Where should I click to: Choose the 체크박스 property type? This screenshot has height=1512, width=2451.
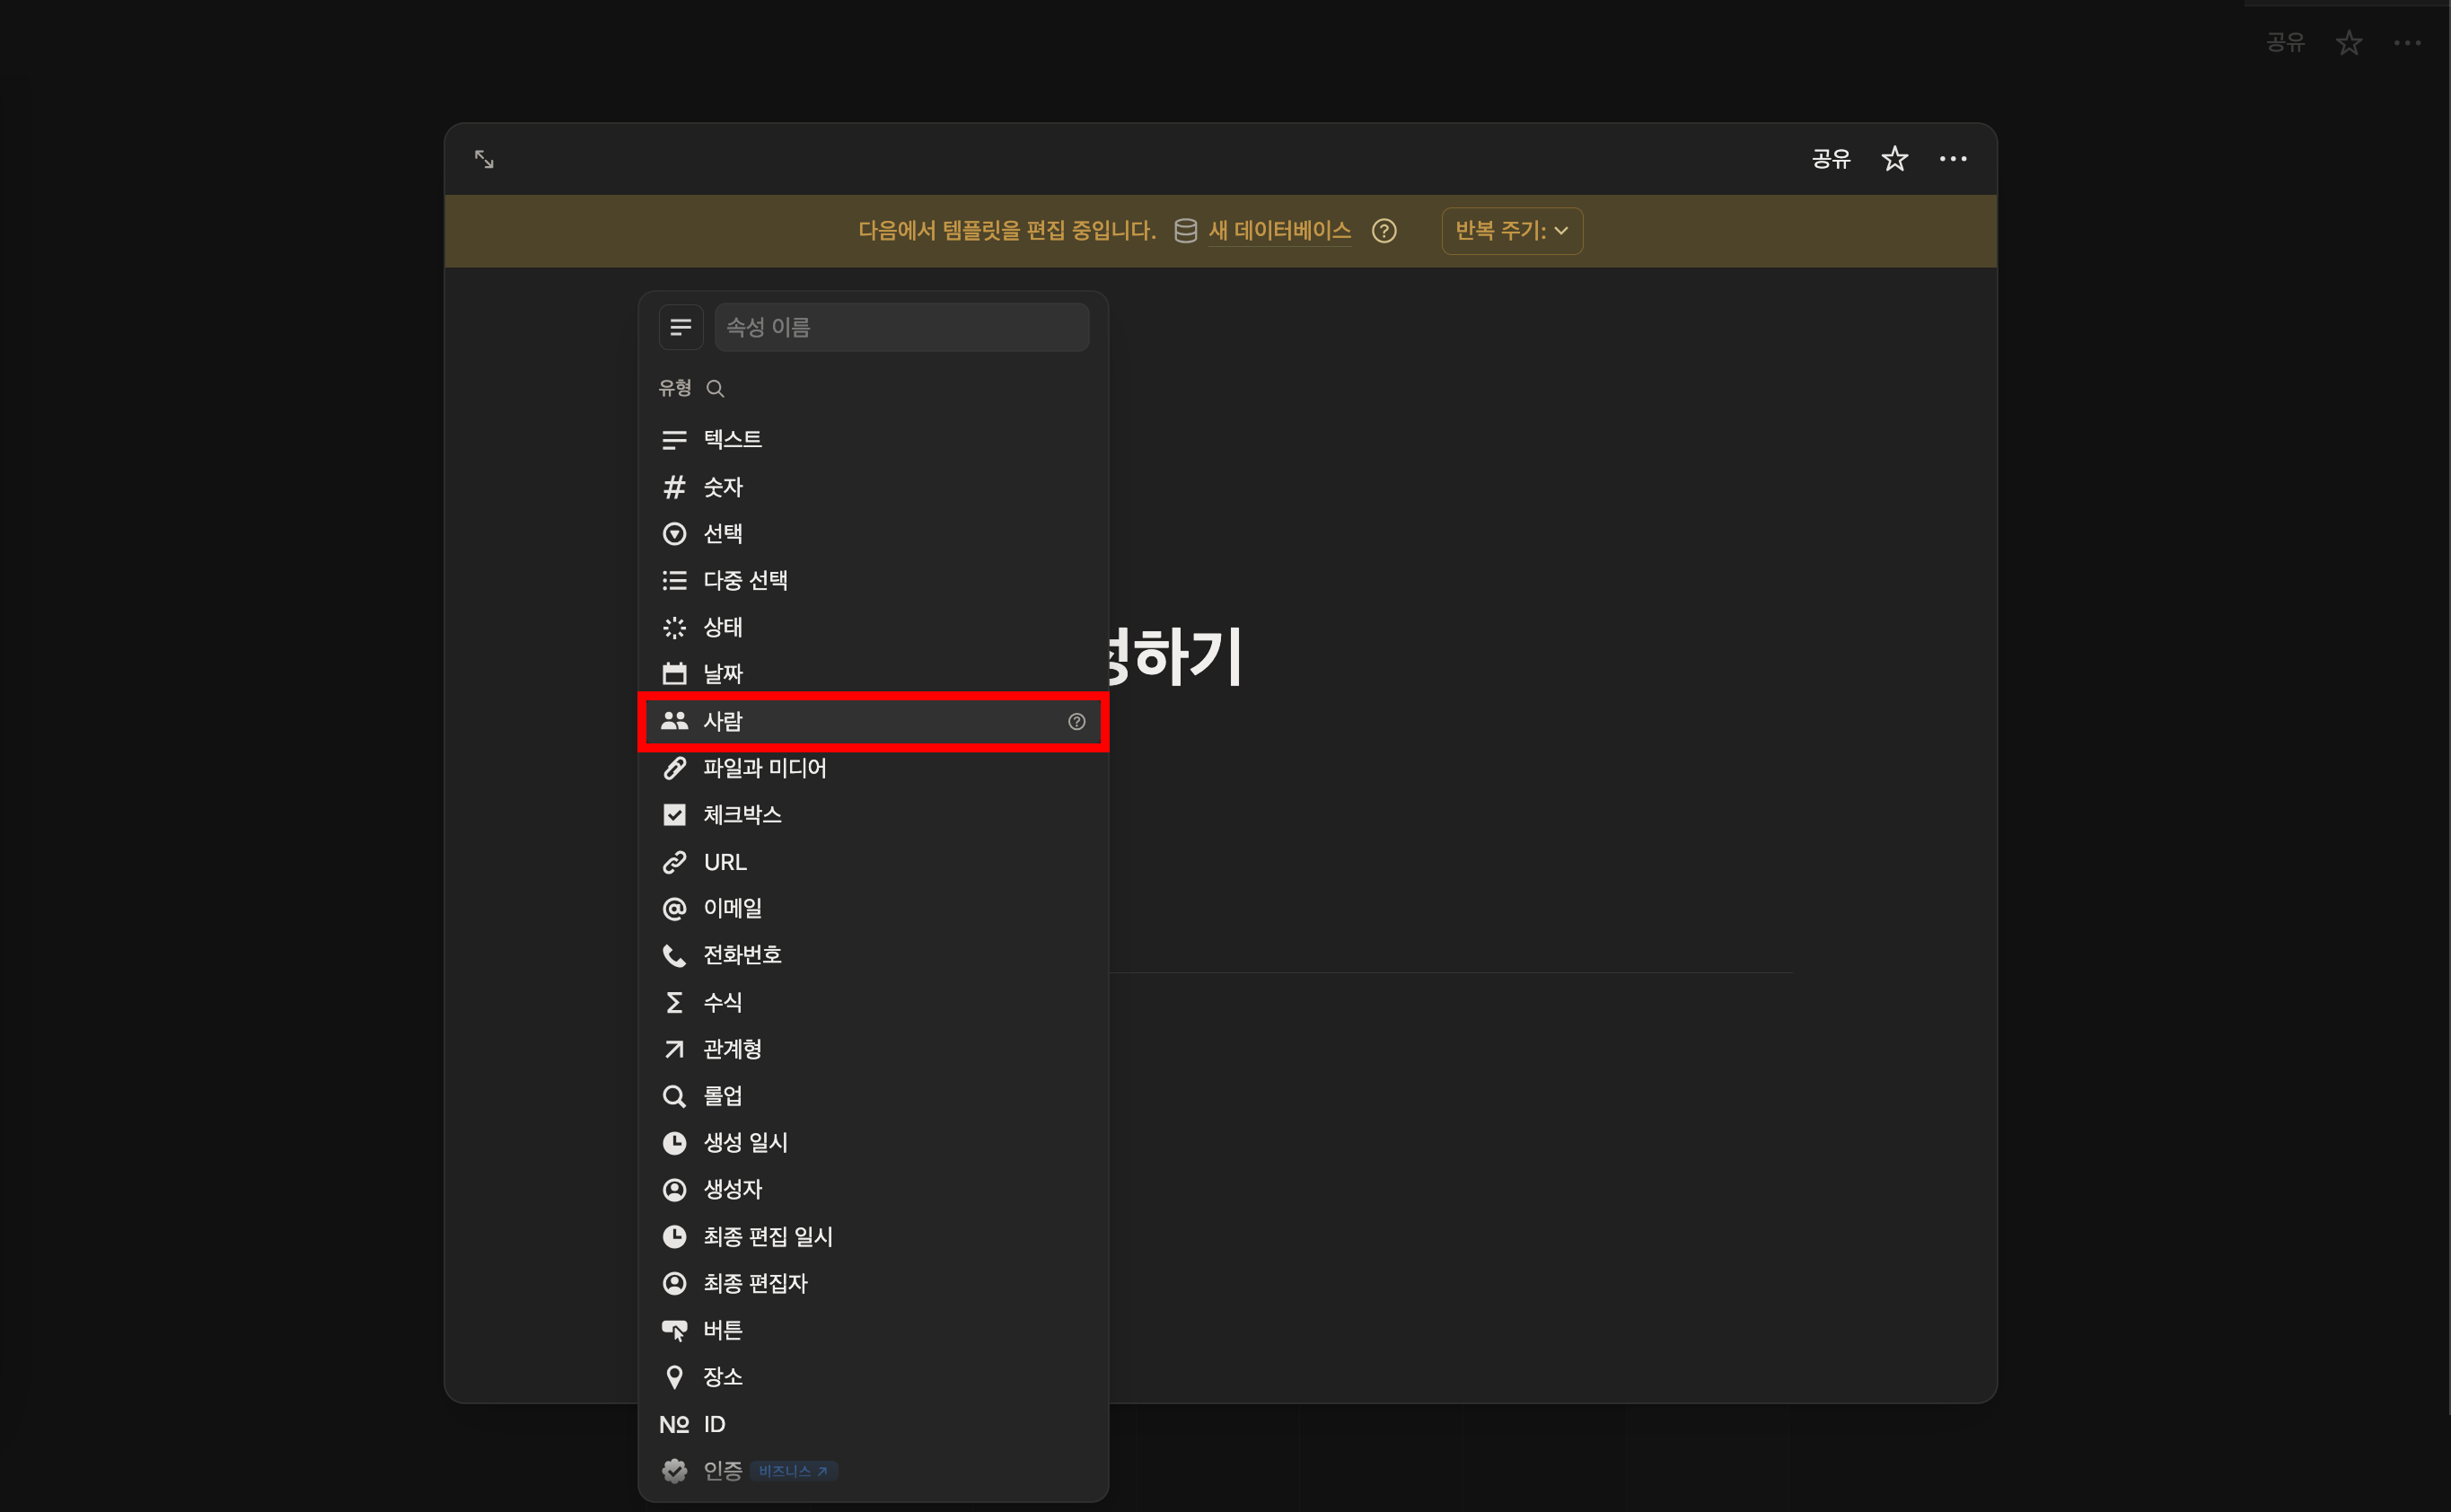[x=742, y=815]
